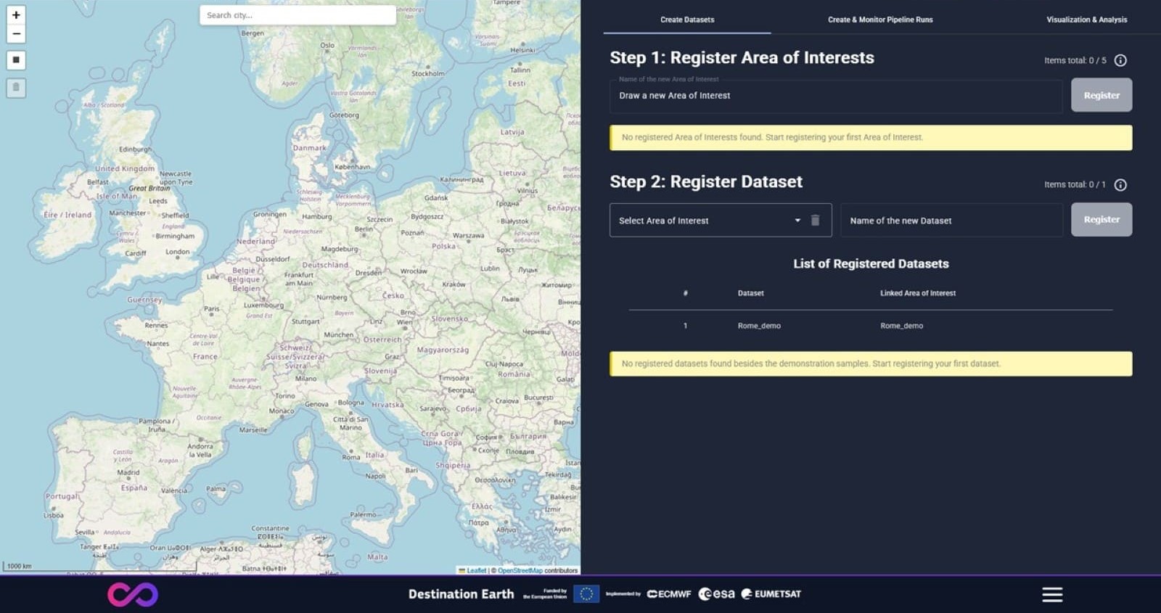
Task: Open the Leaflet attribution link
Action: pyautogui.click(x=476, y=571)
